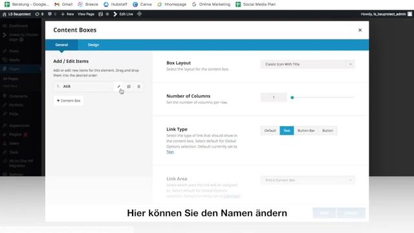Open the Beratung - Google bookmark
Screen dimensions: 414x233
(27, 5)
